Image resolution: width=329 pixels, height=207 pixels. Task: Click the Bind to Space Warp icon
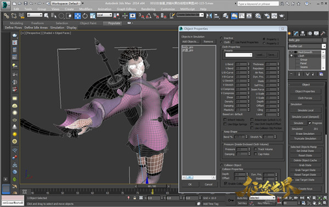pyautogui.click(x=21, y=16)
